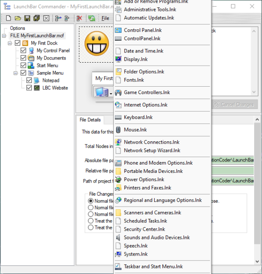
Task: Click the Open folder toolbar icon
Action: (17, 18)
